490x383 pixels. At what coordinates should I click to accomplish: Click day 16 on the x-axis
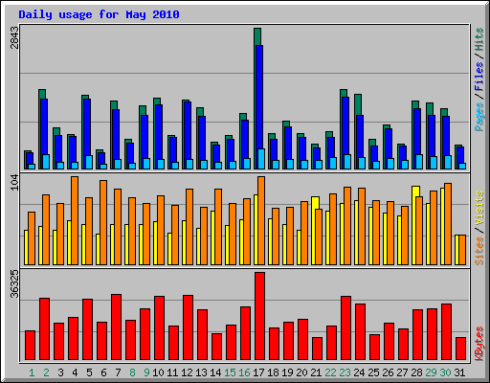[x=244, y=372]
